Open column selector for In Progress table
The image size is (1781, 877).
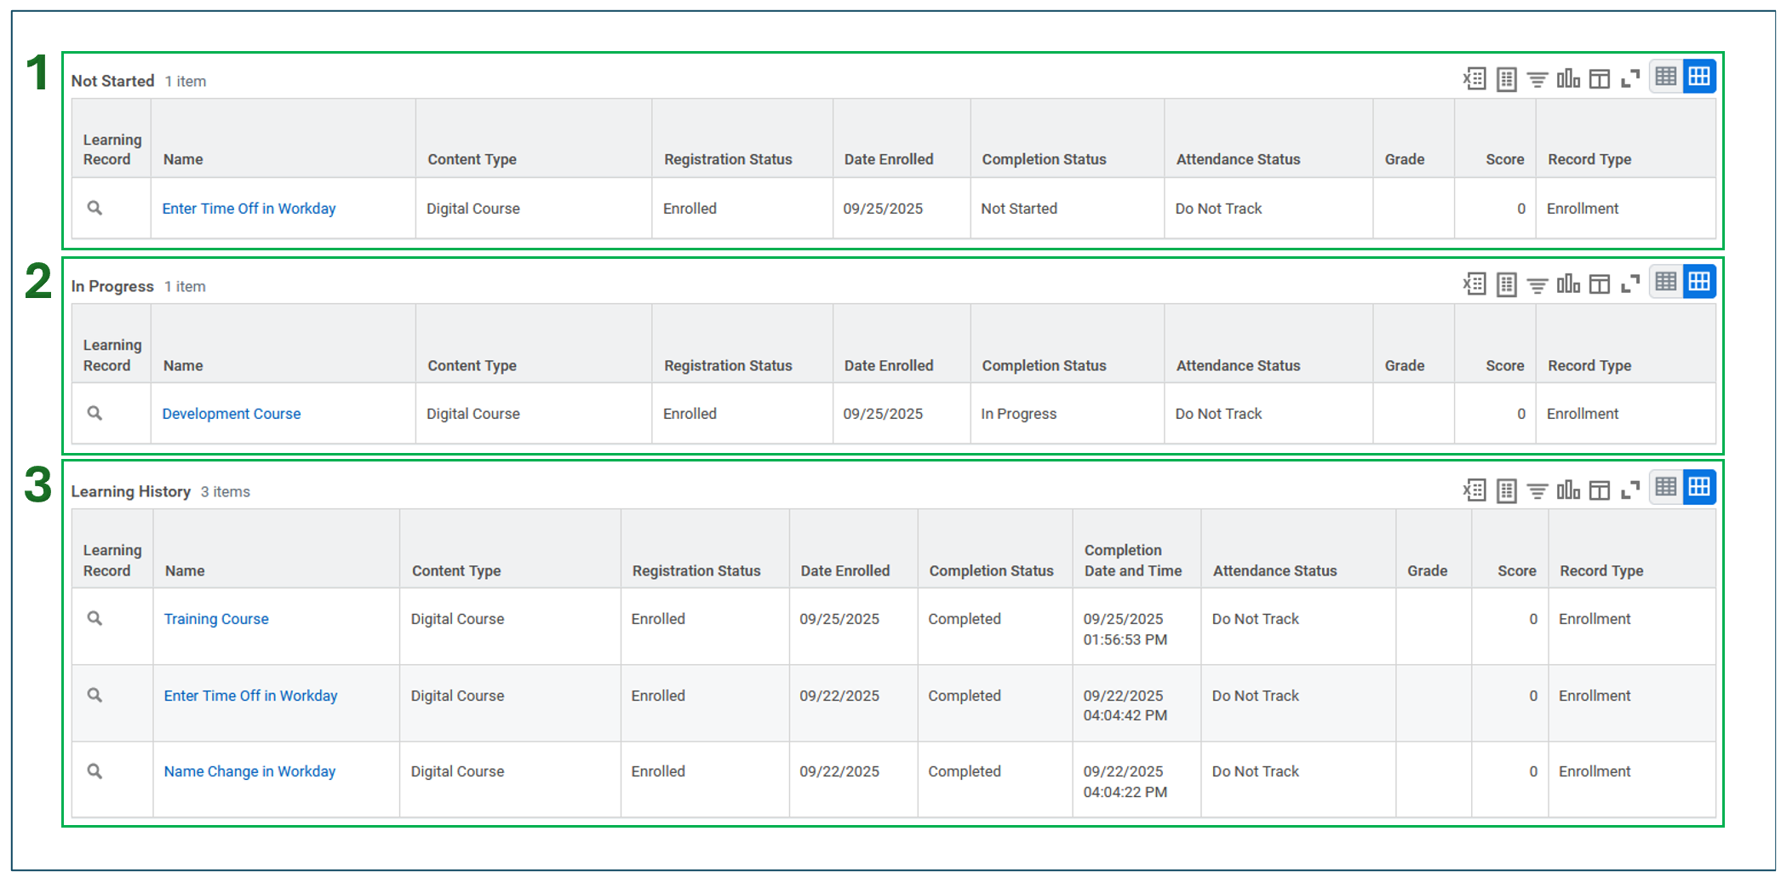click(x=1600, y=284)
